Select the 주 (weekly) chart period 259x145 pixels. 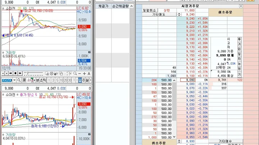point(83,80)
